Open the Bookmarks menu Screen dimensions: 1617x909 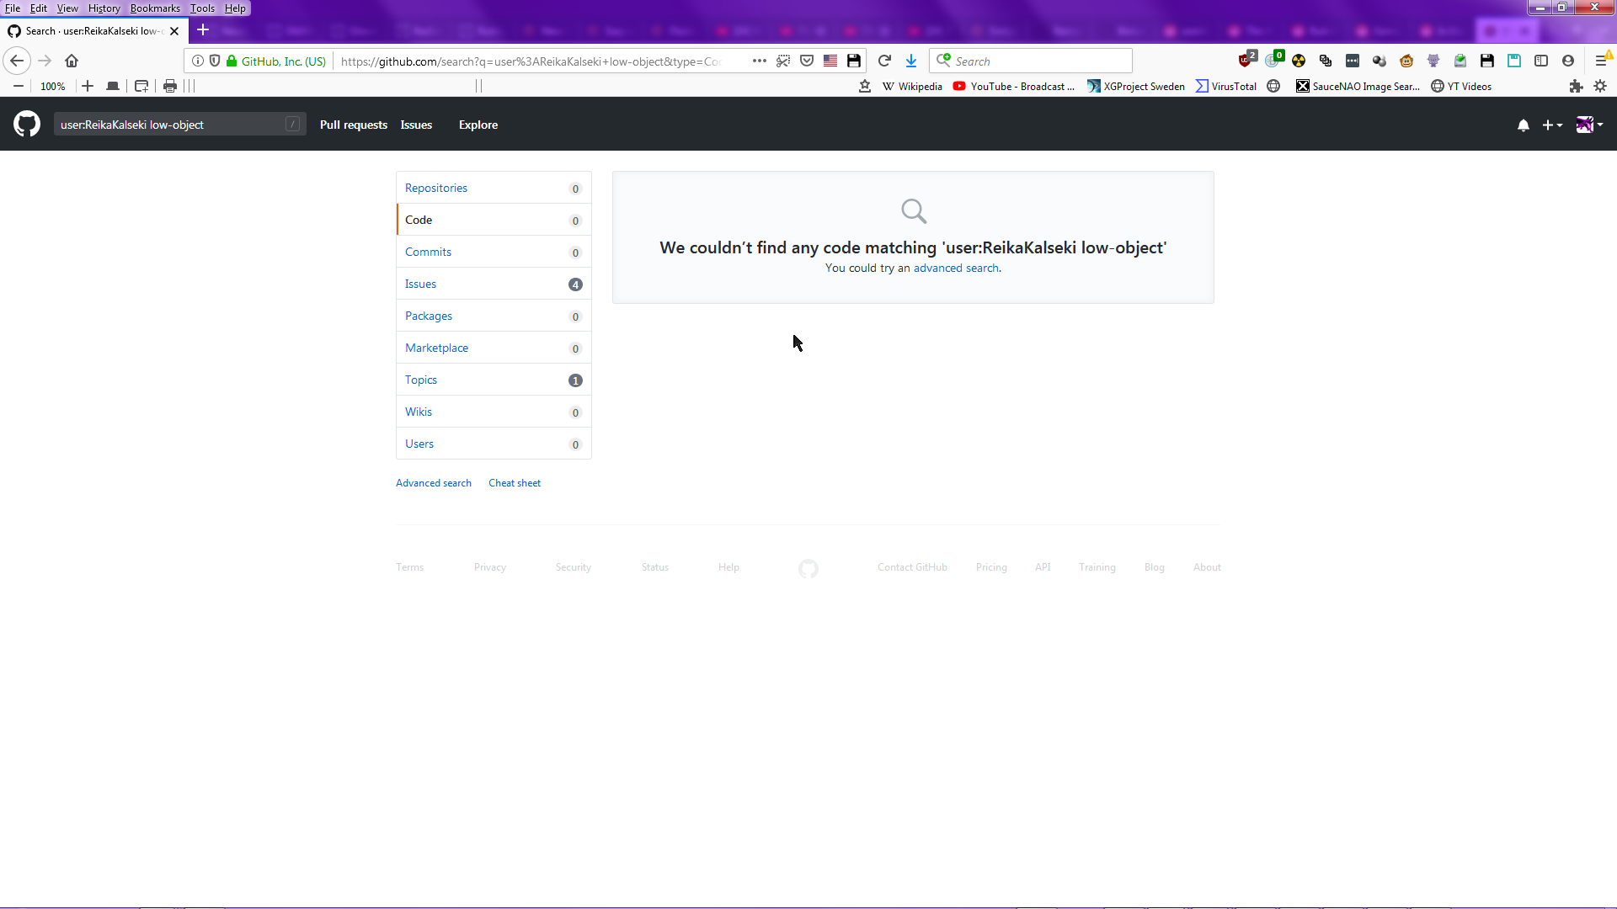(155, 8)
